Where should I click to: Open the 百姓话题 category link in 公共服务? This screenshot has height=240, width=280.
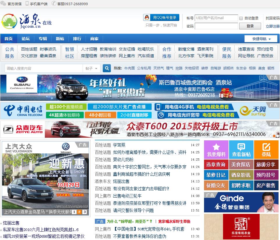pyautogui.click(x=29, y=49)
